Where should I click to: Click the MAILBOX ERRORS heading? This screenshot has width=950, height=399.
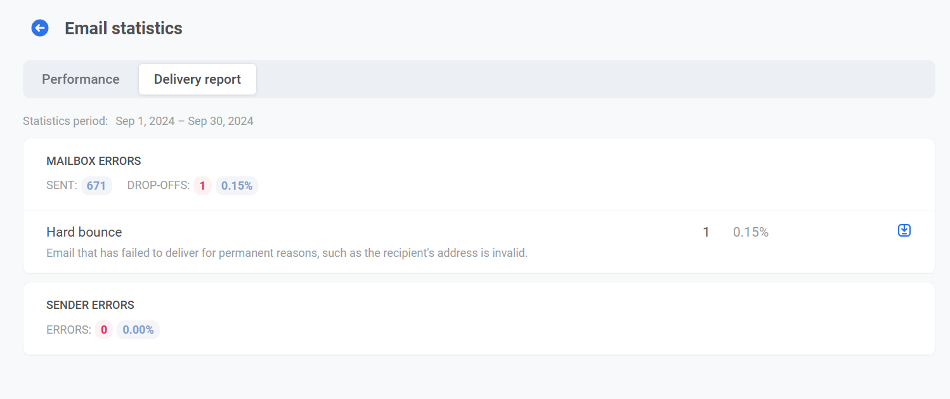point(94,161)
